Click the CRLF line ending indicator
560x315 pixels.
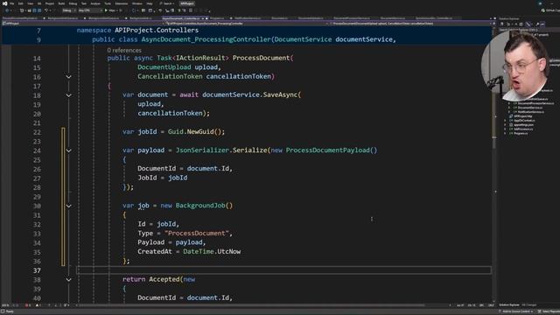tap(491, 305)
